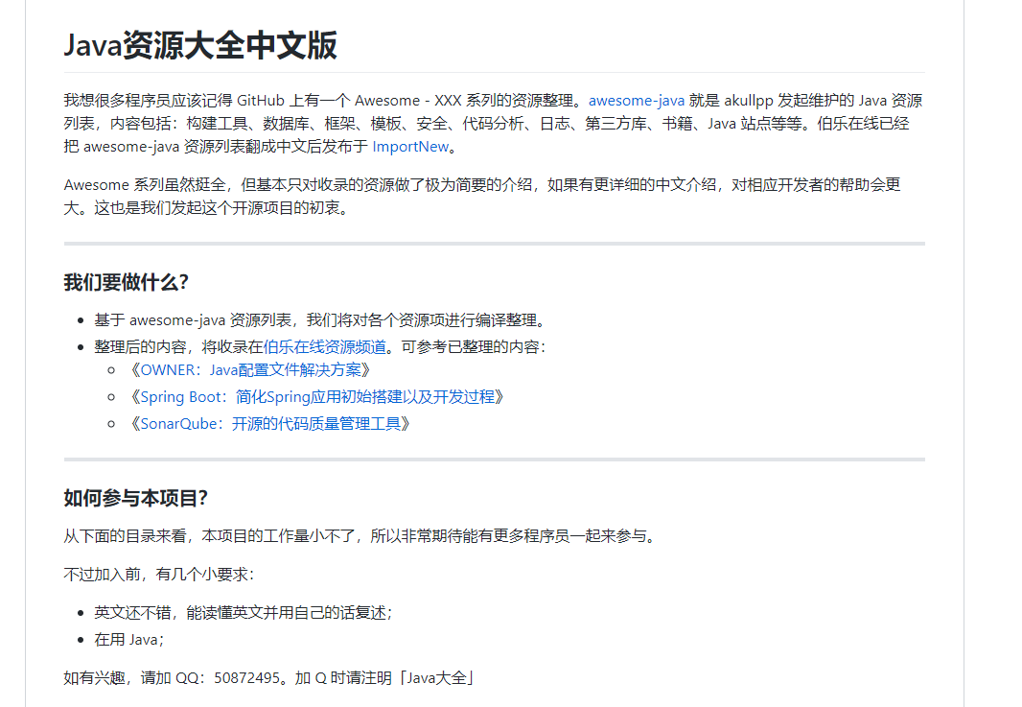Open the SonarQube: 开源的代码质量管理工具 link
The width and height of the screenshot is (1022, 707).
click(269, 424)
